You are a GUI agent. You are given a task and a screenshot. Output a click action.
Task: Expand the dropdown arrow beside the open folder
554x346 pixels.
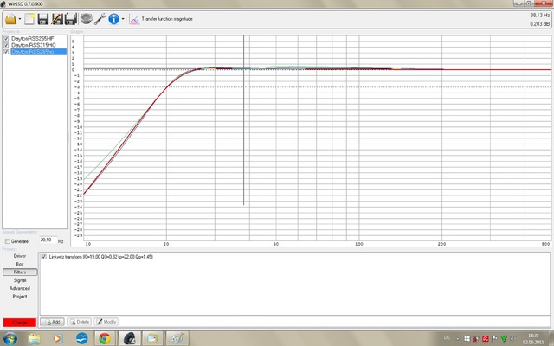click(21, 18)
